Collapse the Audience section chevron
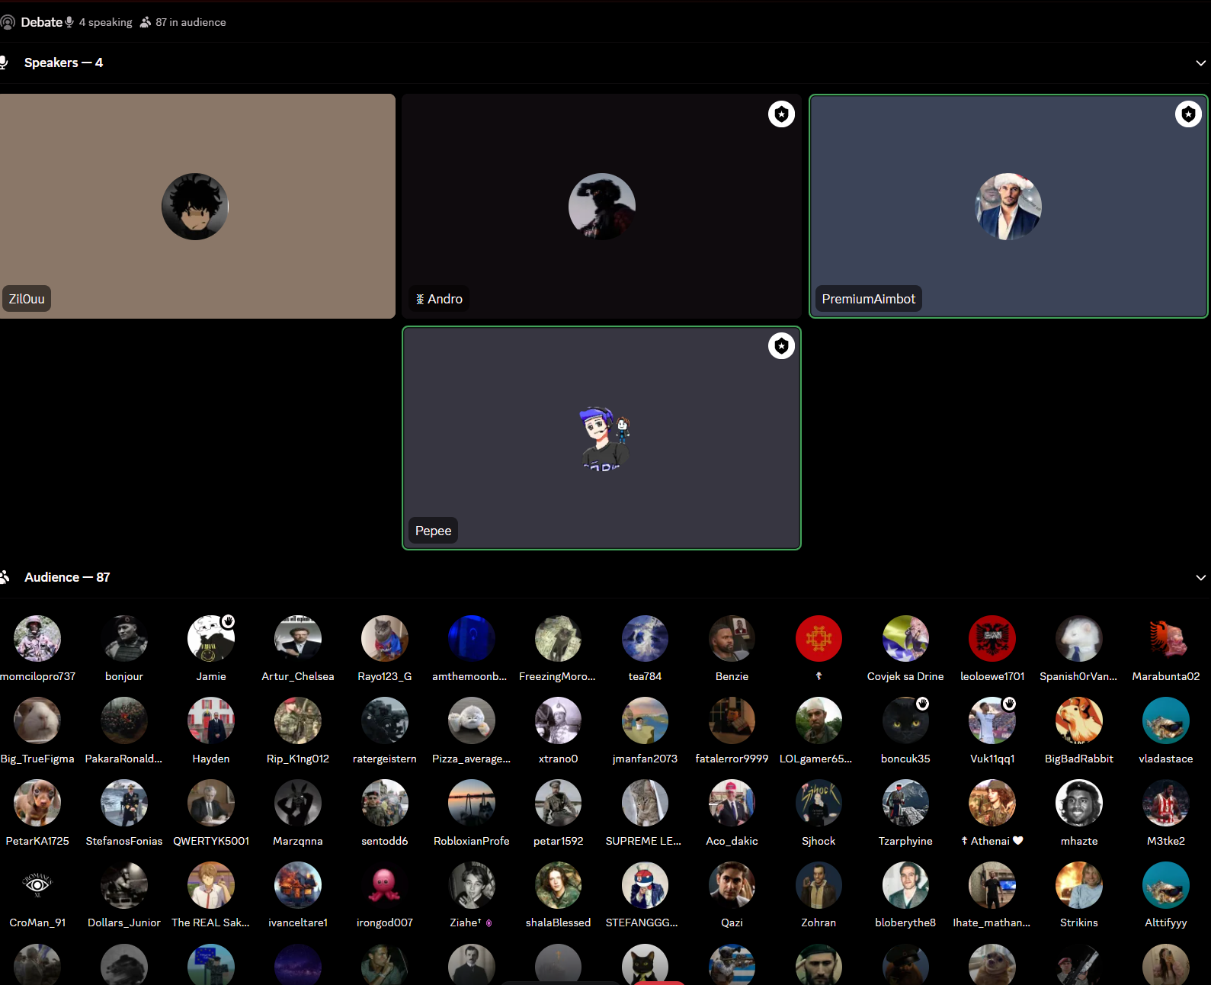The width and height of the screenshot is (1211, 985). 1200,578
